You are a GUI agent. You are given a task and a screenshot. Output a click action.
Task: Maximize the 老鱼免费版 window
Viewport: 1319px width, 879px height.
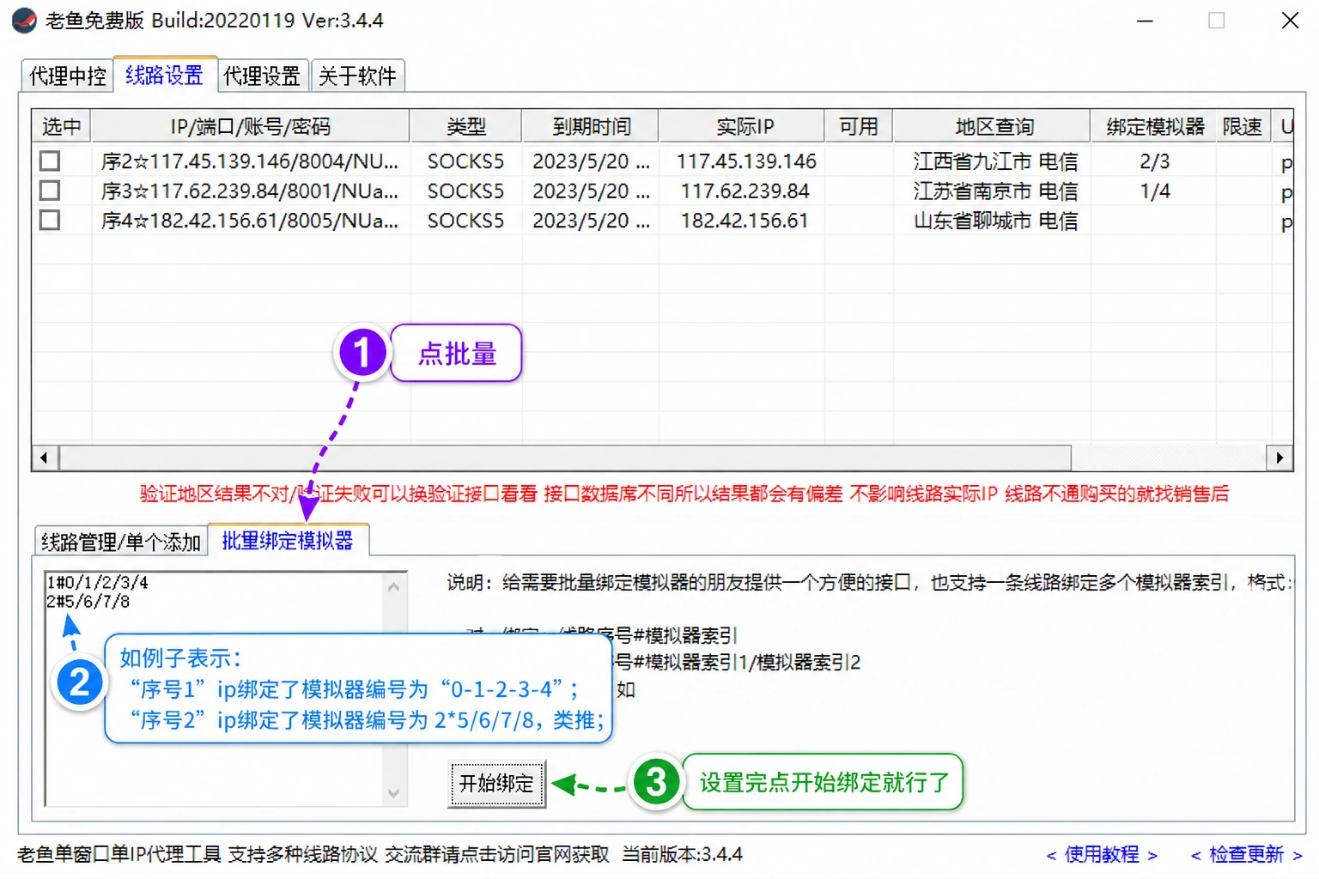(x=1217, y=21)
